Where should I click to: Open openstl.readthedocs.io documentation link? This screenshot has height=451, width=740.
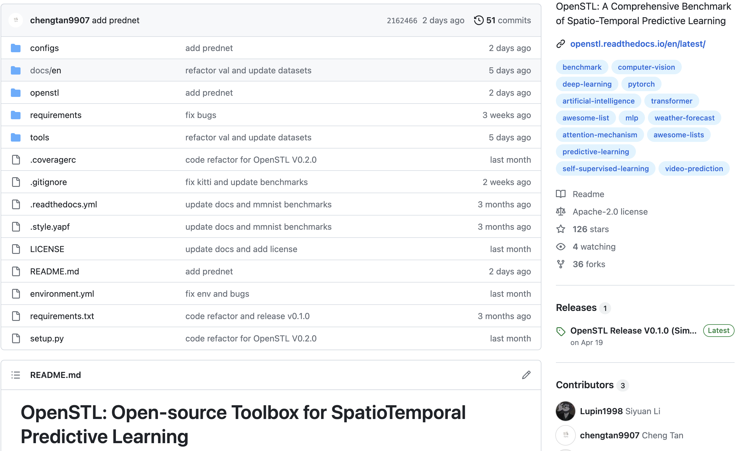[x=637, y=44]
